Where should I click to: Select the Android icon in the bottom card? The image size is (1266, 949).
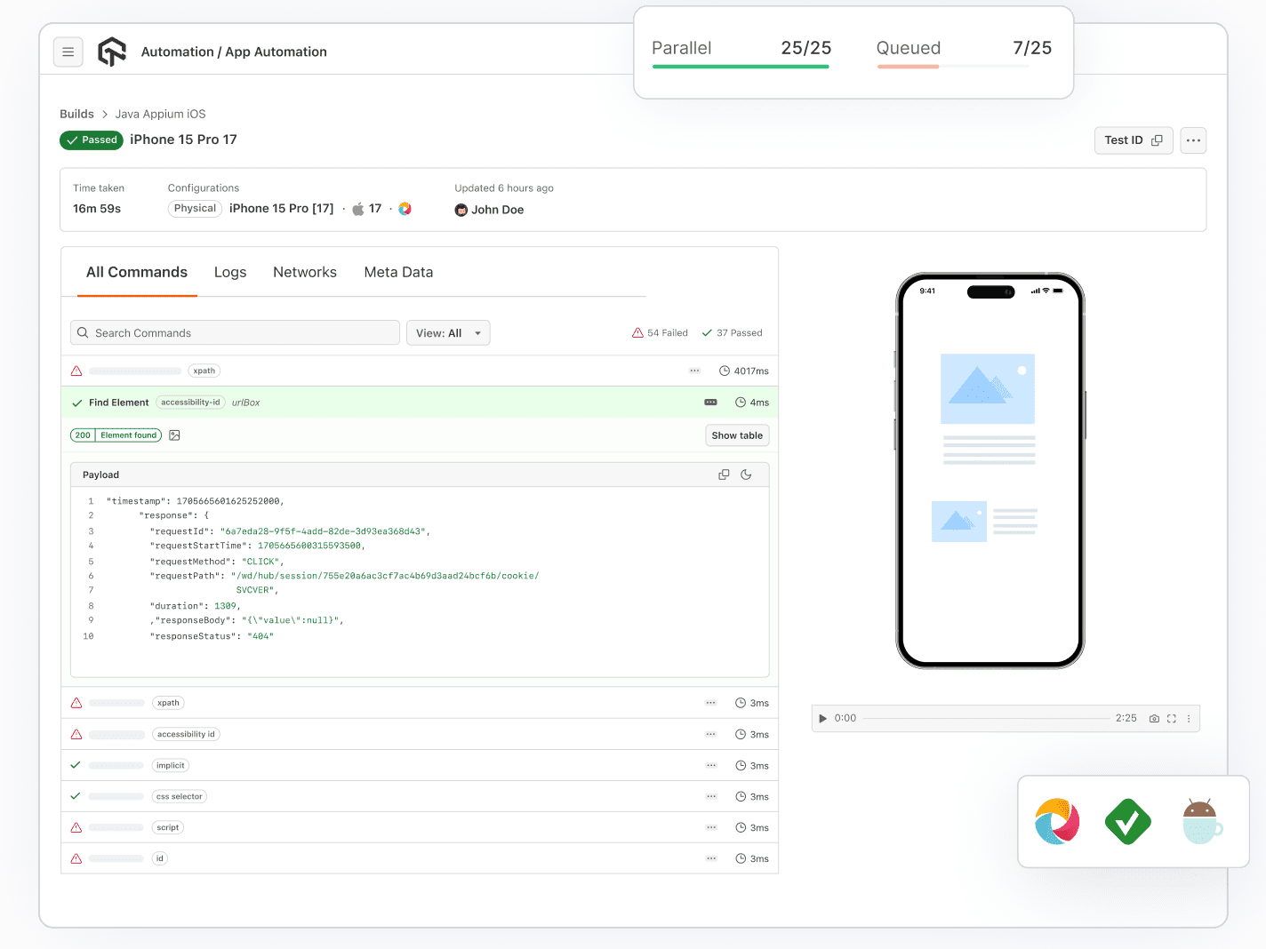tap(1202, 822)
